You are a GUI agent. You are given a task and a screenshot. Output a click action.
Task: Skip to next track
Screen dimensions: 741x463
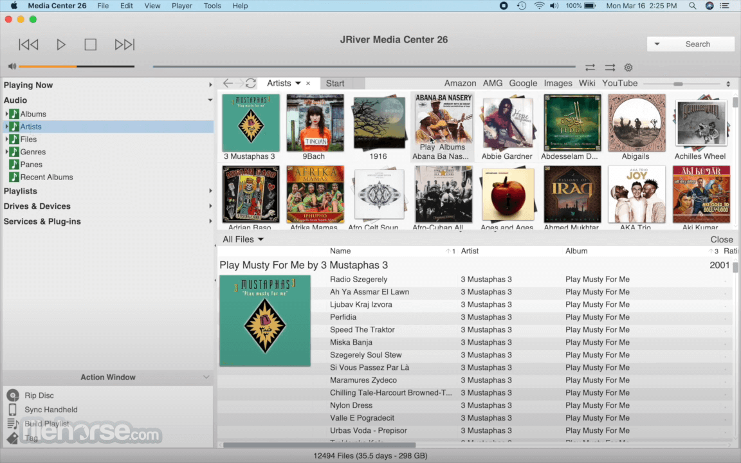point(125,44)
